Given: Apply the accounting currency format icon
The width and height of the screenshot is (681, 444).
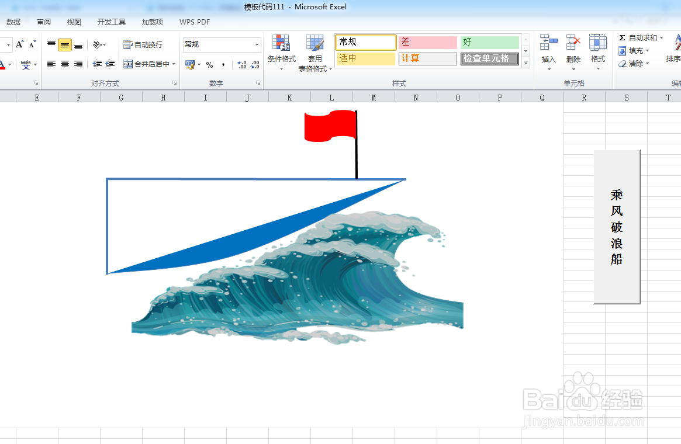Looking at the screenshot, I should click(190, 64).
